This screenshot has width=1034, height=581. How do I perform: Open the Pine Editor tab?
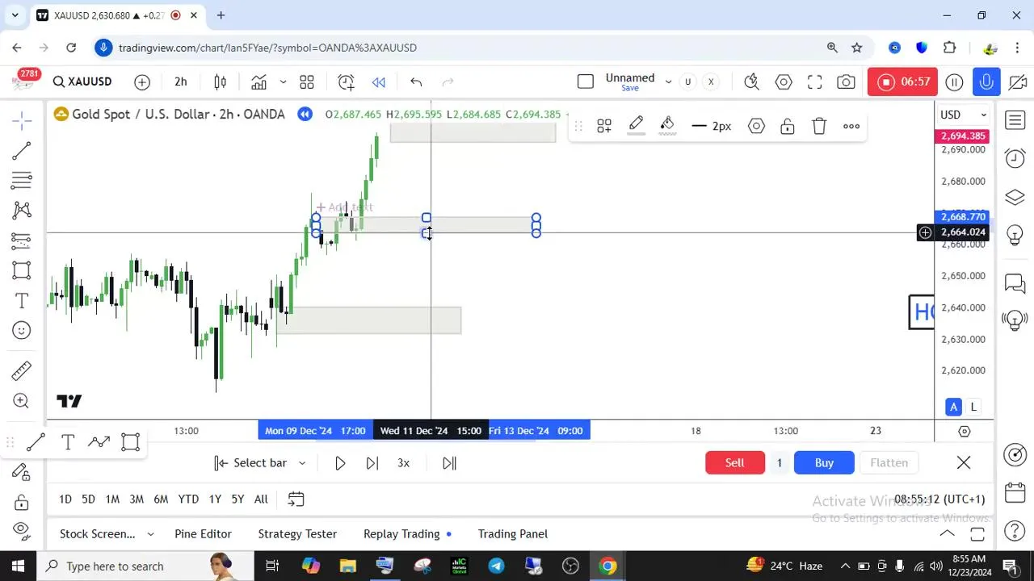pyautogui.click(x=203, y=533)
